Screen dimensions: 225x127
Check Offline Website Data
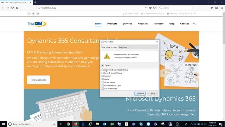102,85
